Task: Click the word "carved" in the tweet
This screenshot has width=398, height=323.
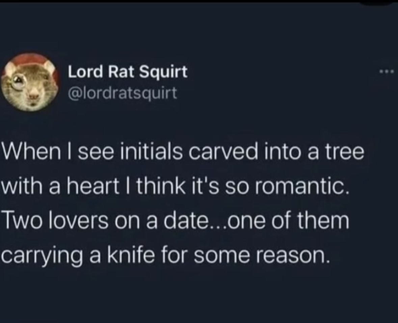Action: tap(220, 152)
